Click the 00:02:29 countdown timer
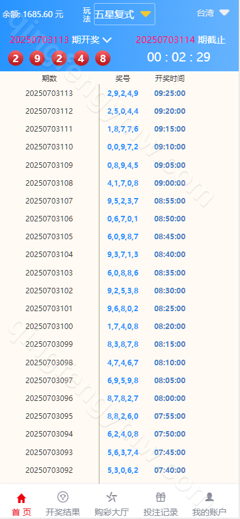 click(179, 57)
